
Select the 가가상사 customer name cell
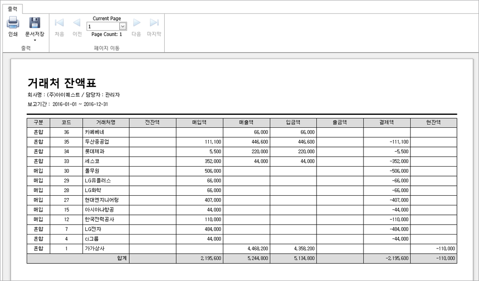(106, 248)
